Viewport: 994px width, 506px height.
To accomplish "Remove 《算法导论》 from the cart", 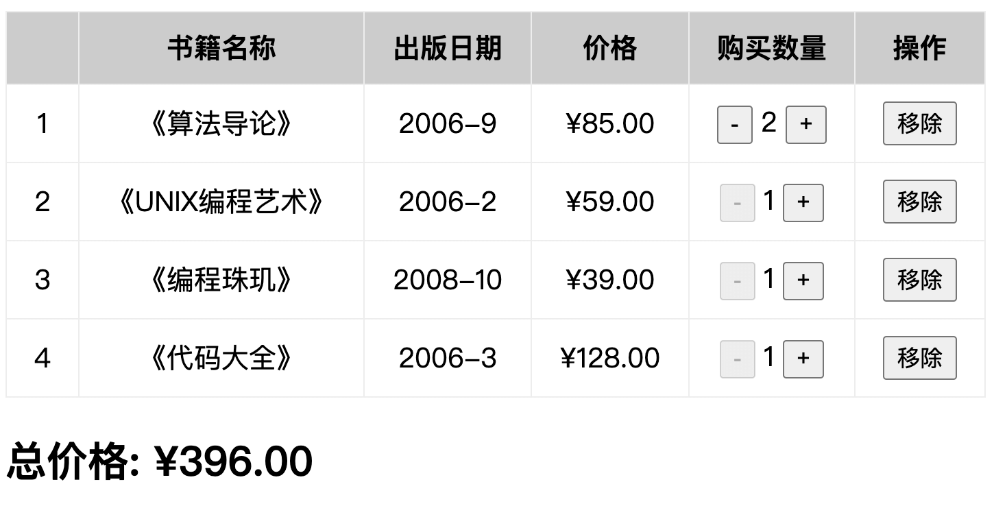I will coord(919,124).
